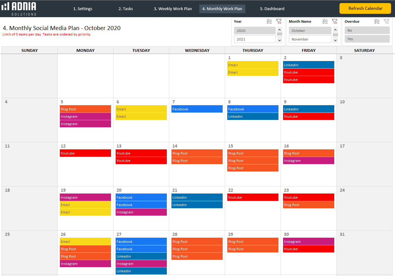Select November in Month Name slicer

[310, 39]
